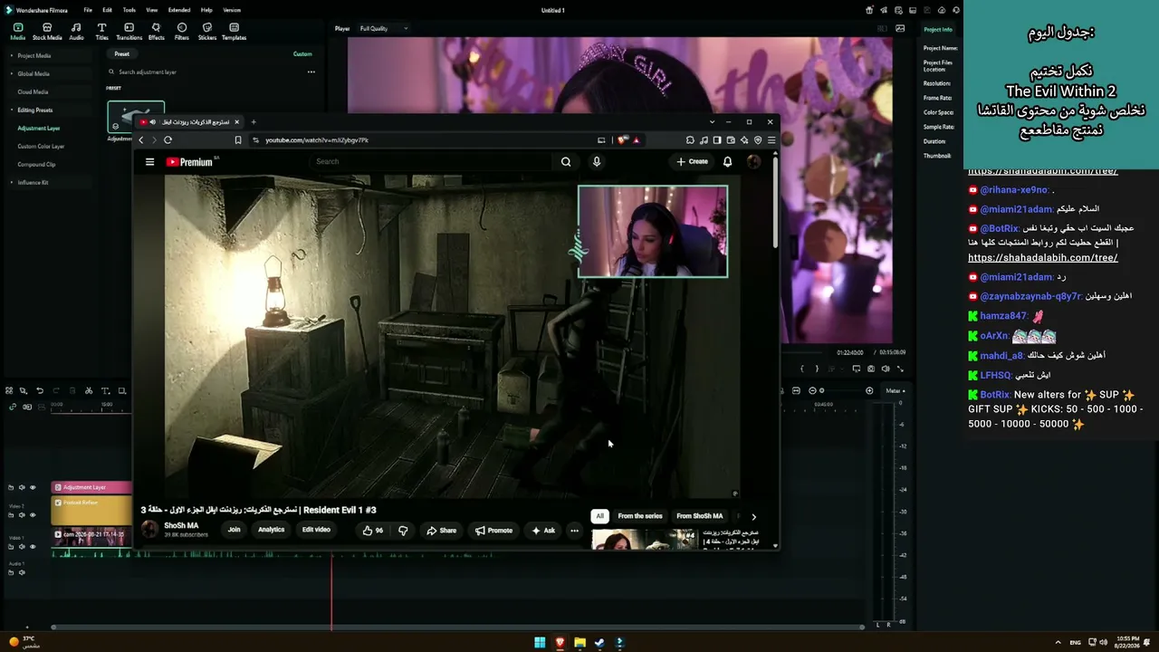Open File Explorer from the taskbar
Viewport: 1159px width, 652px height.
579,643
